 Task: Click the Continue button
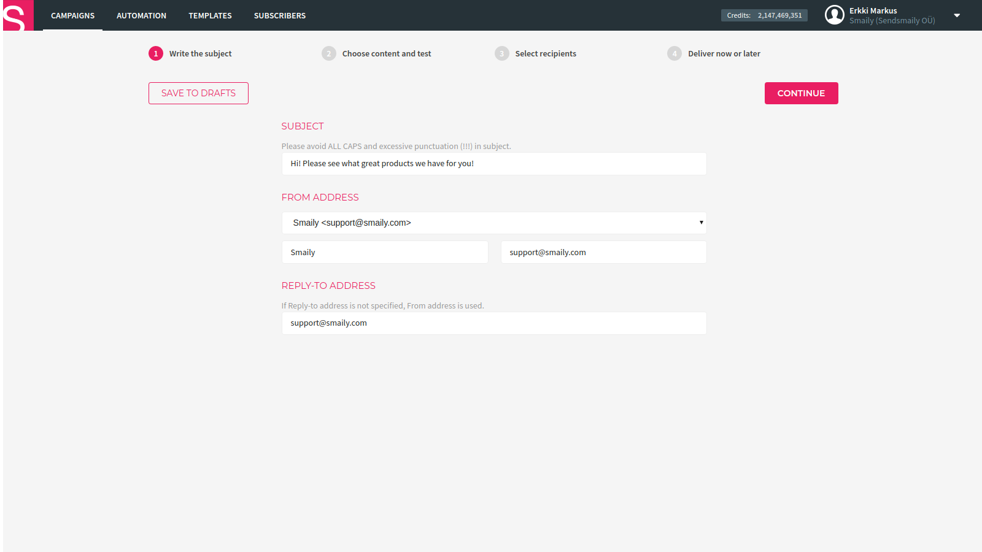coord(801,93)
